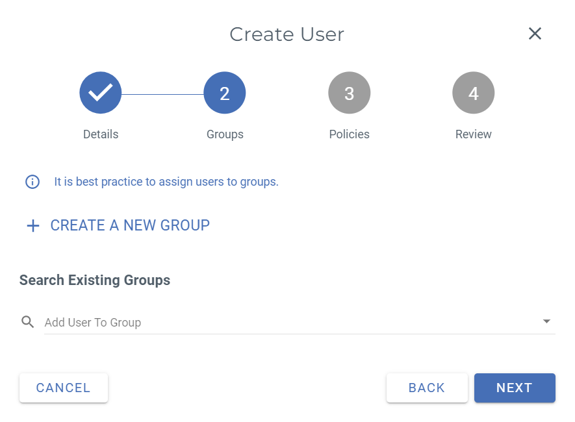
Task: Click the best practice groups message text
Action: pyautogui.click(x=166, y=182)
